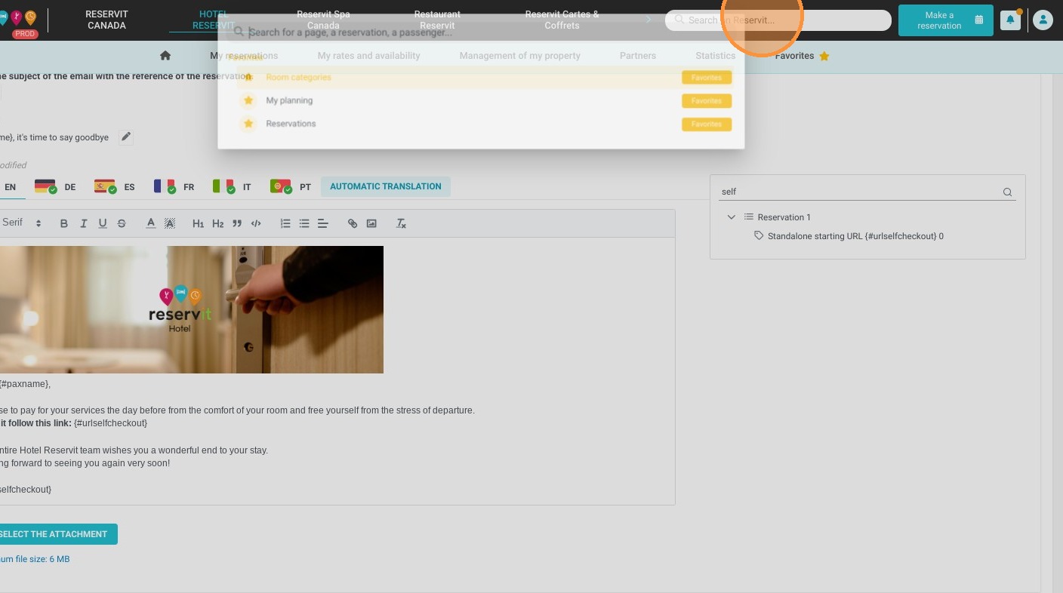This screenshot has height=593, width=1063.
Task: Switch to the EN language tab
Action: 11,187
